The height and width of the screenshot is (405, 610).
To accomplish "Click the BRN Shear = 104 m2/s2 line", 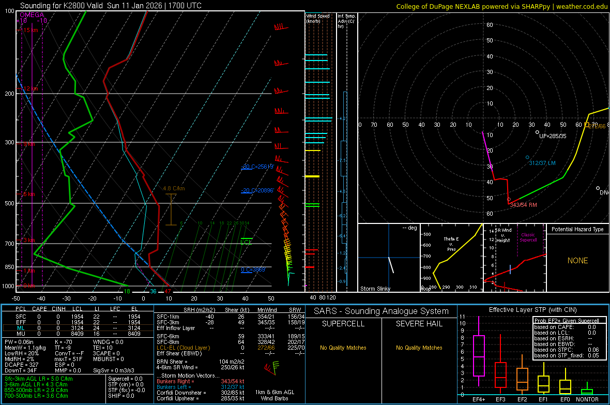I will [201, 362].
